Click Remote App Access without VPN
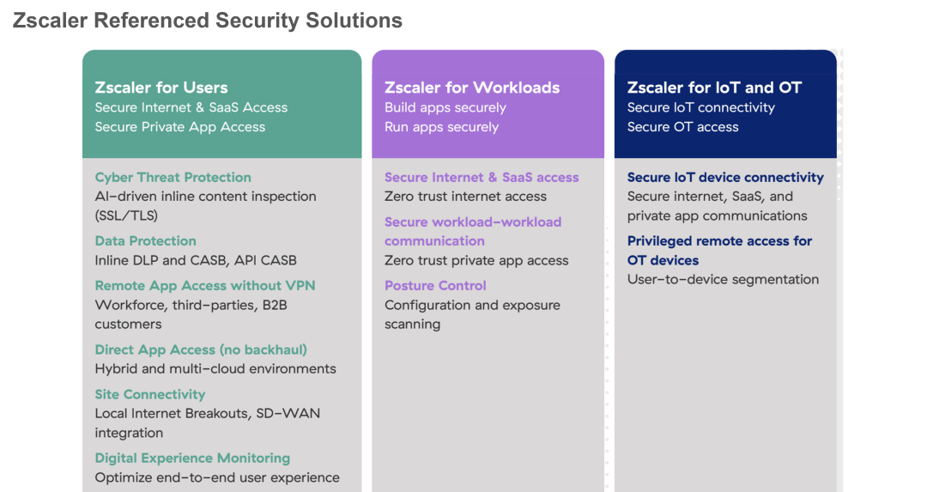This screenshot has height=492, width=927. coord(205,286)
